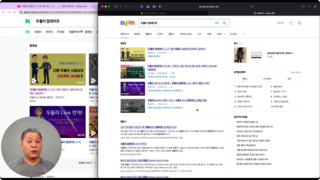Viewport: 320px width, 180px height.
Task: Reload the search.daum.net page
Action: point(252,7)
